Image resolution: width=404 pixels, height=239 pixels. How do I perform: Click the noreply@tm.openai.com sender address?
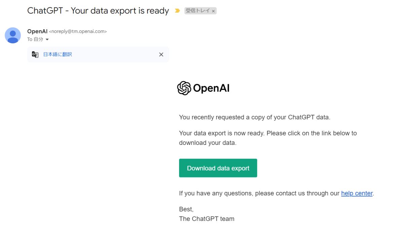[78, 32]
